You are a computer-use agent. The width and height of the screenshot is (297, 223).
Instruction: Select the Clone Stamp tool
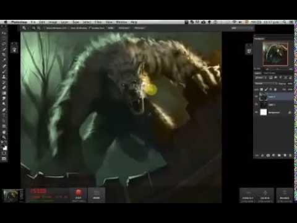4,77
